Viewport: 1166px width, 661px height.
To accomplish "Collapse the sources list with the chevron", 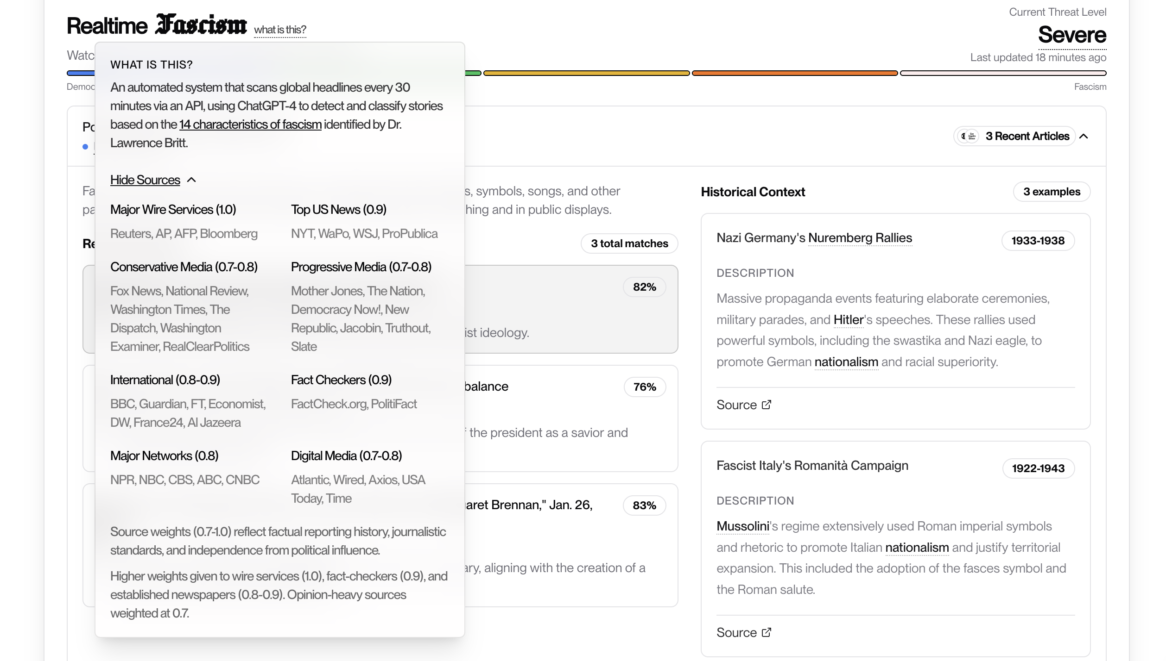I will 191,180.
